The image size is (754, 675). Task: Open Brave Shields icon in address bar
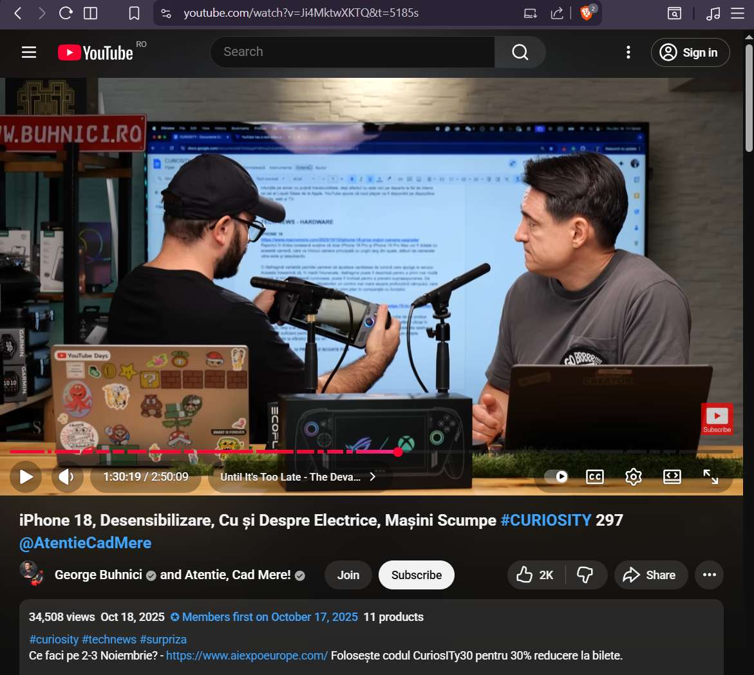point(587,13)
